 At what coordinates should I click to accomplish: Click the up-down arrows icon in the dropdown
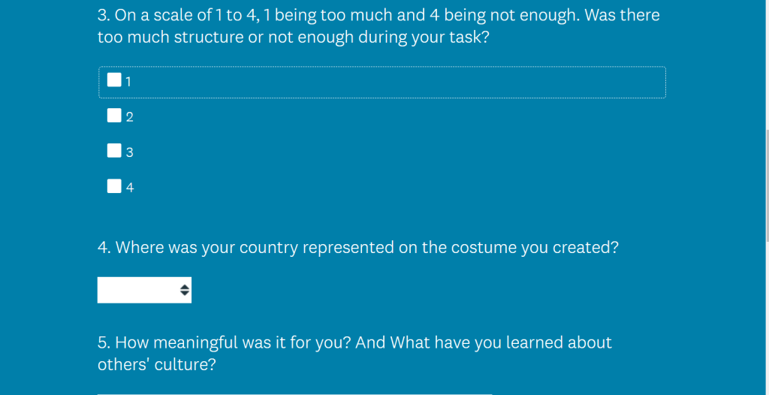[185, 290]
